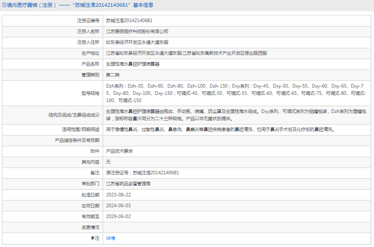This screenshot has height=247, width=374.
Task: Click product name 生理性海水鼻腔护理喷雾器
Action: (133, 64)
